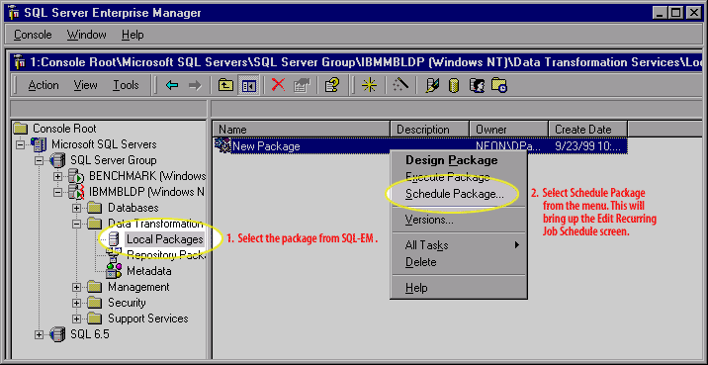Sort by the Name column header

pos(302,130)
